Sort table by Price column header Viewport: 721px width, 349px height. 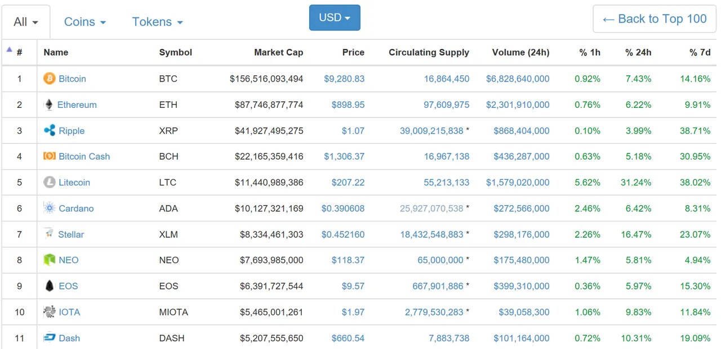353,52
